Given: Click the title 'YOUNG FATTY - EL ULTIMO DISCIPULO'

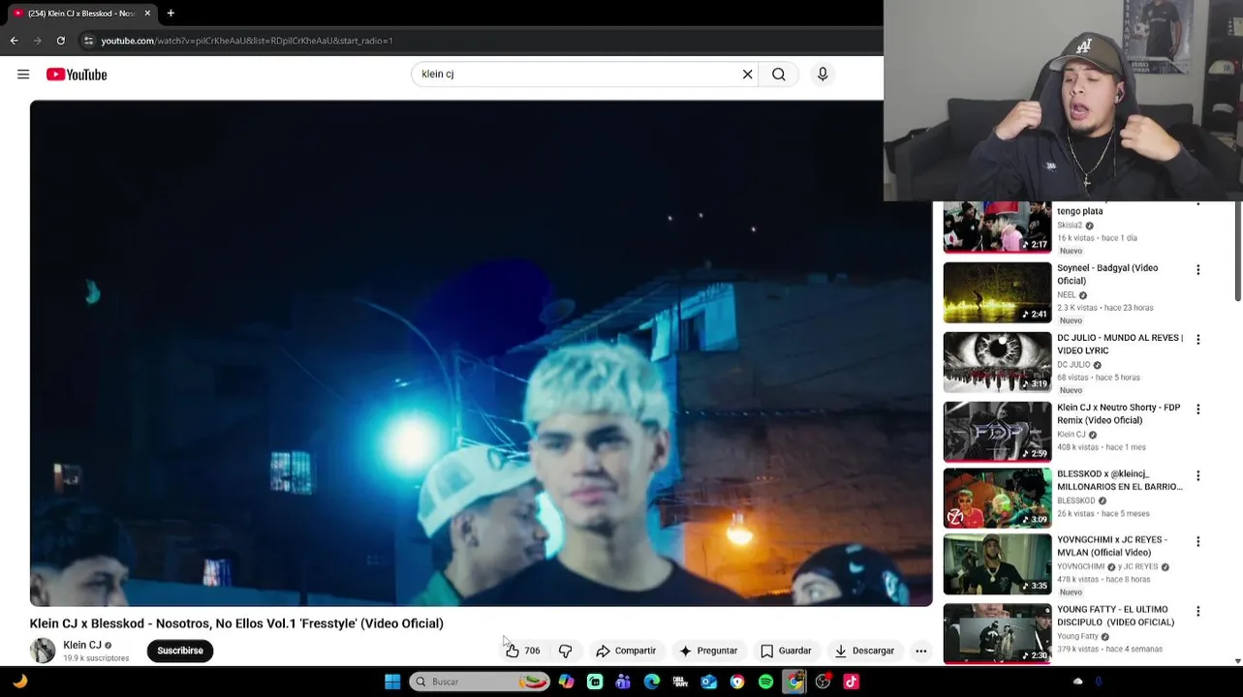Looking at the screenshot, I should click(x=1115, y=616).
